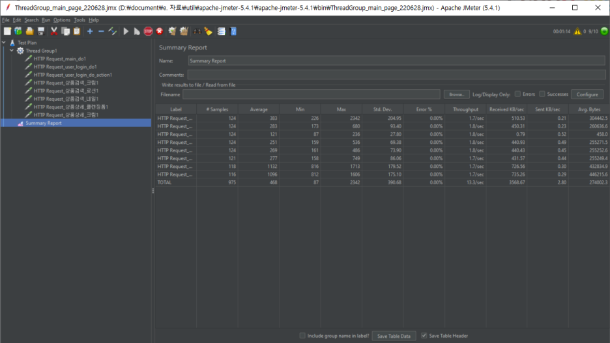Image resolution: width=610 pixels, height=343 pixels.
Task: Click into the Name input field
Action: (x=396, y=61)
